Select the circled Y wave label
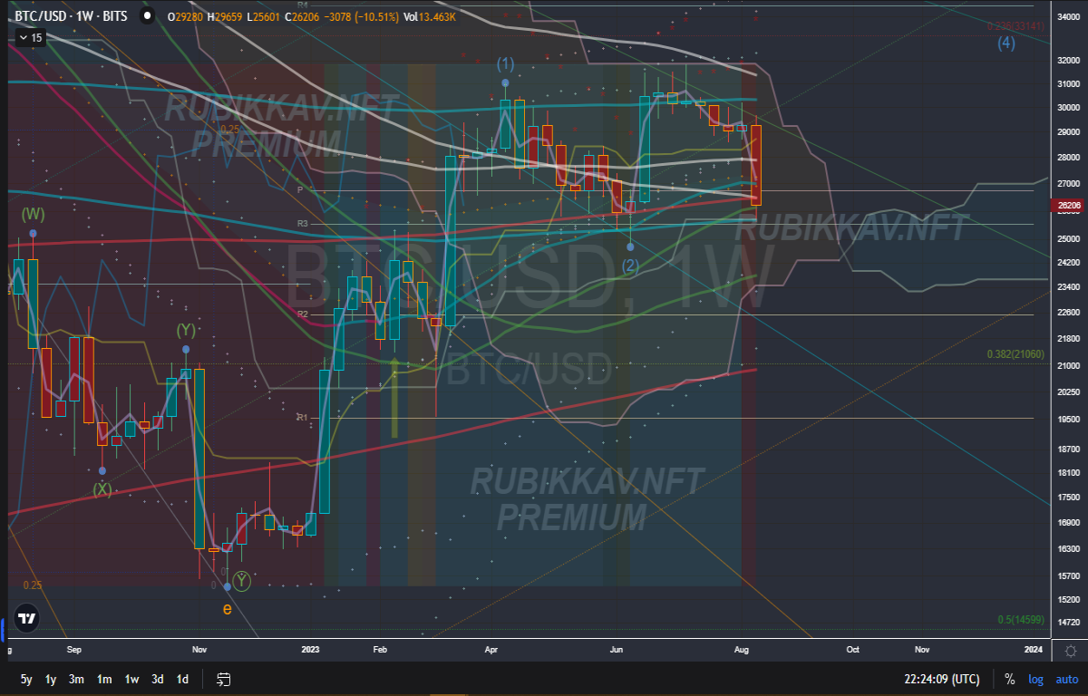 [241, 580]
